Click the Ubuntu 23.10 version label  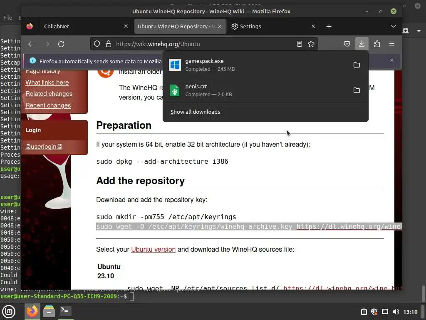tap(109, 271)
